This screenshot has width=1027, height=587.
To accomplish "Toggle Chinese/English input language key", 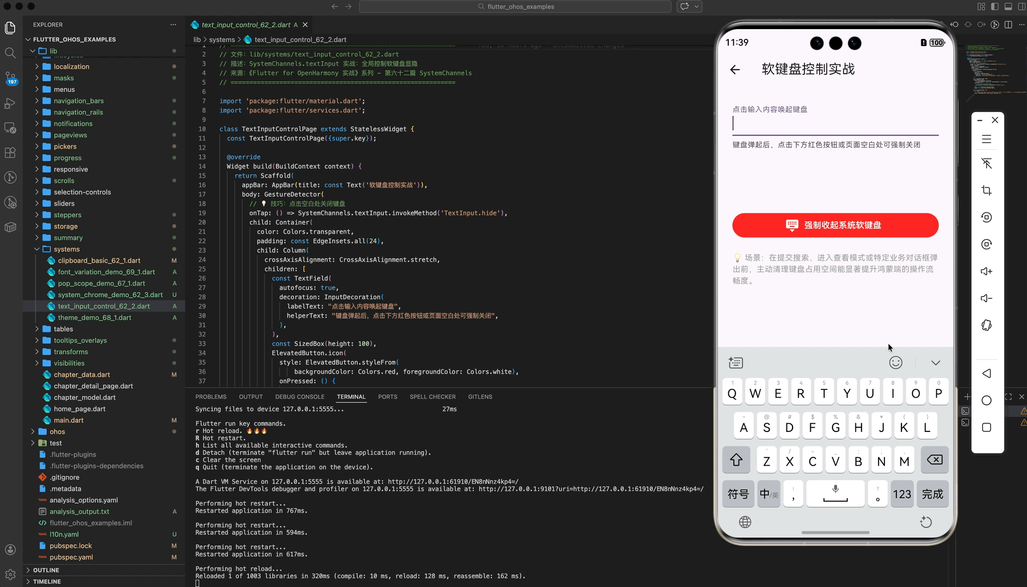I will (x=768, y=494).
